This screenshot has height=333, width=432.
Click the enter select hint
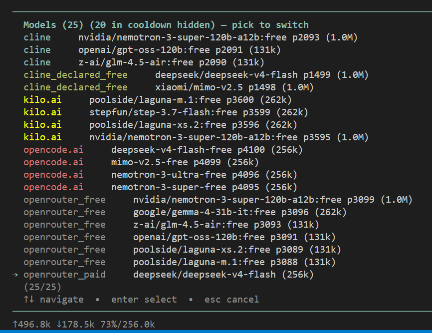[x=144, y=300]
